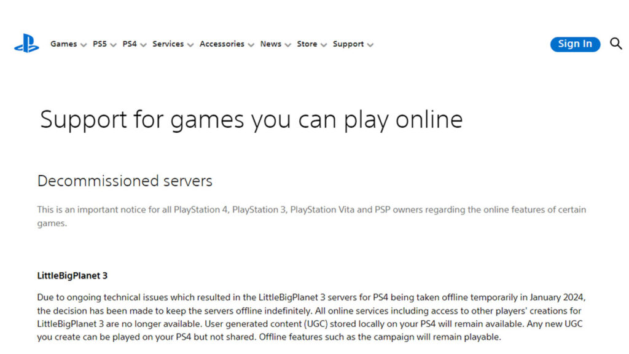Click the arrow next to PS4

143,45
